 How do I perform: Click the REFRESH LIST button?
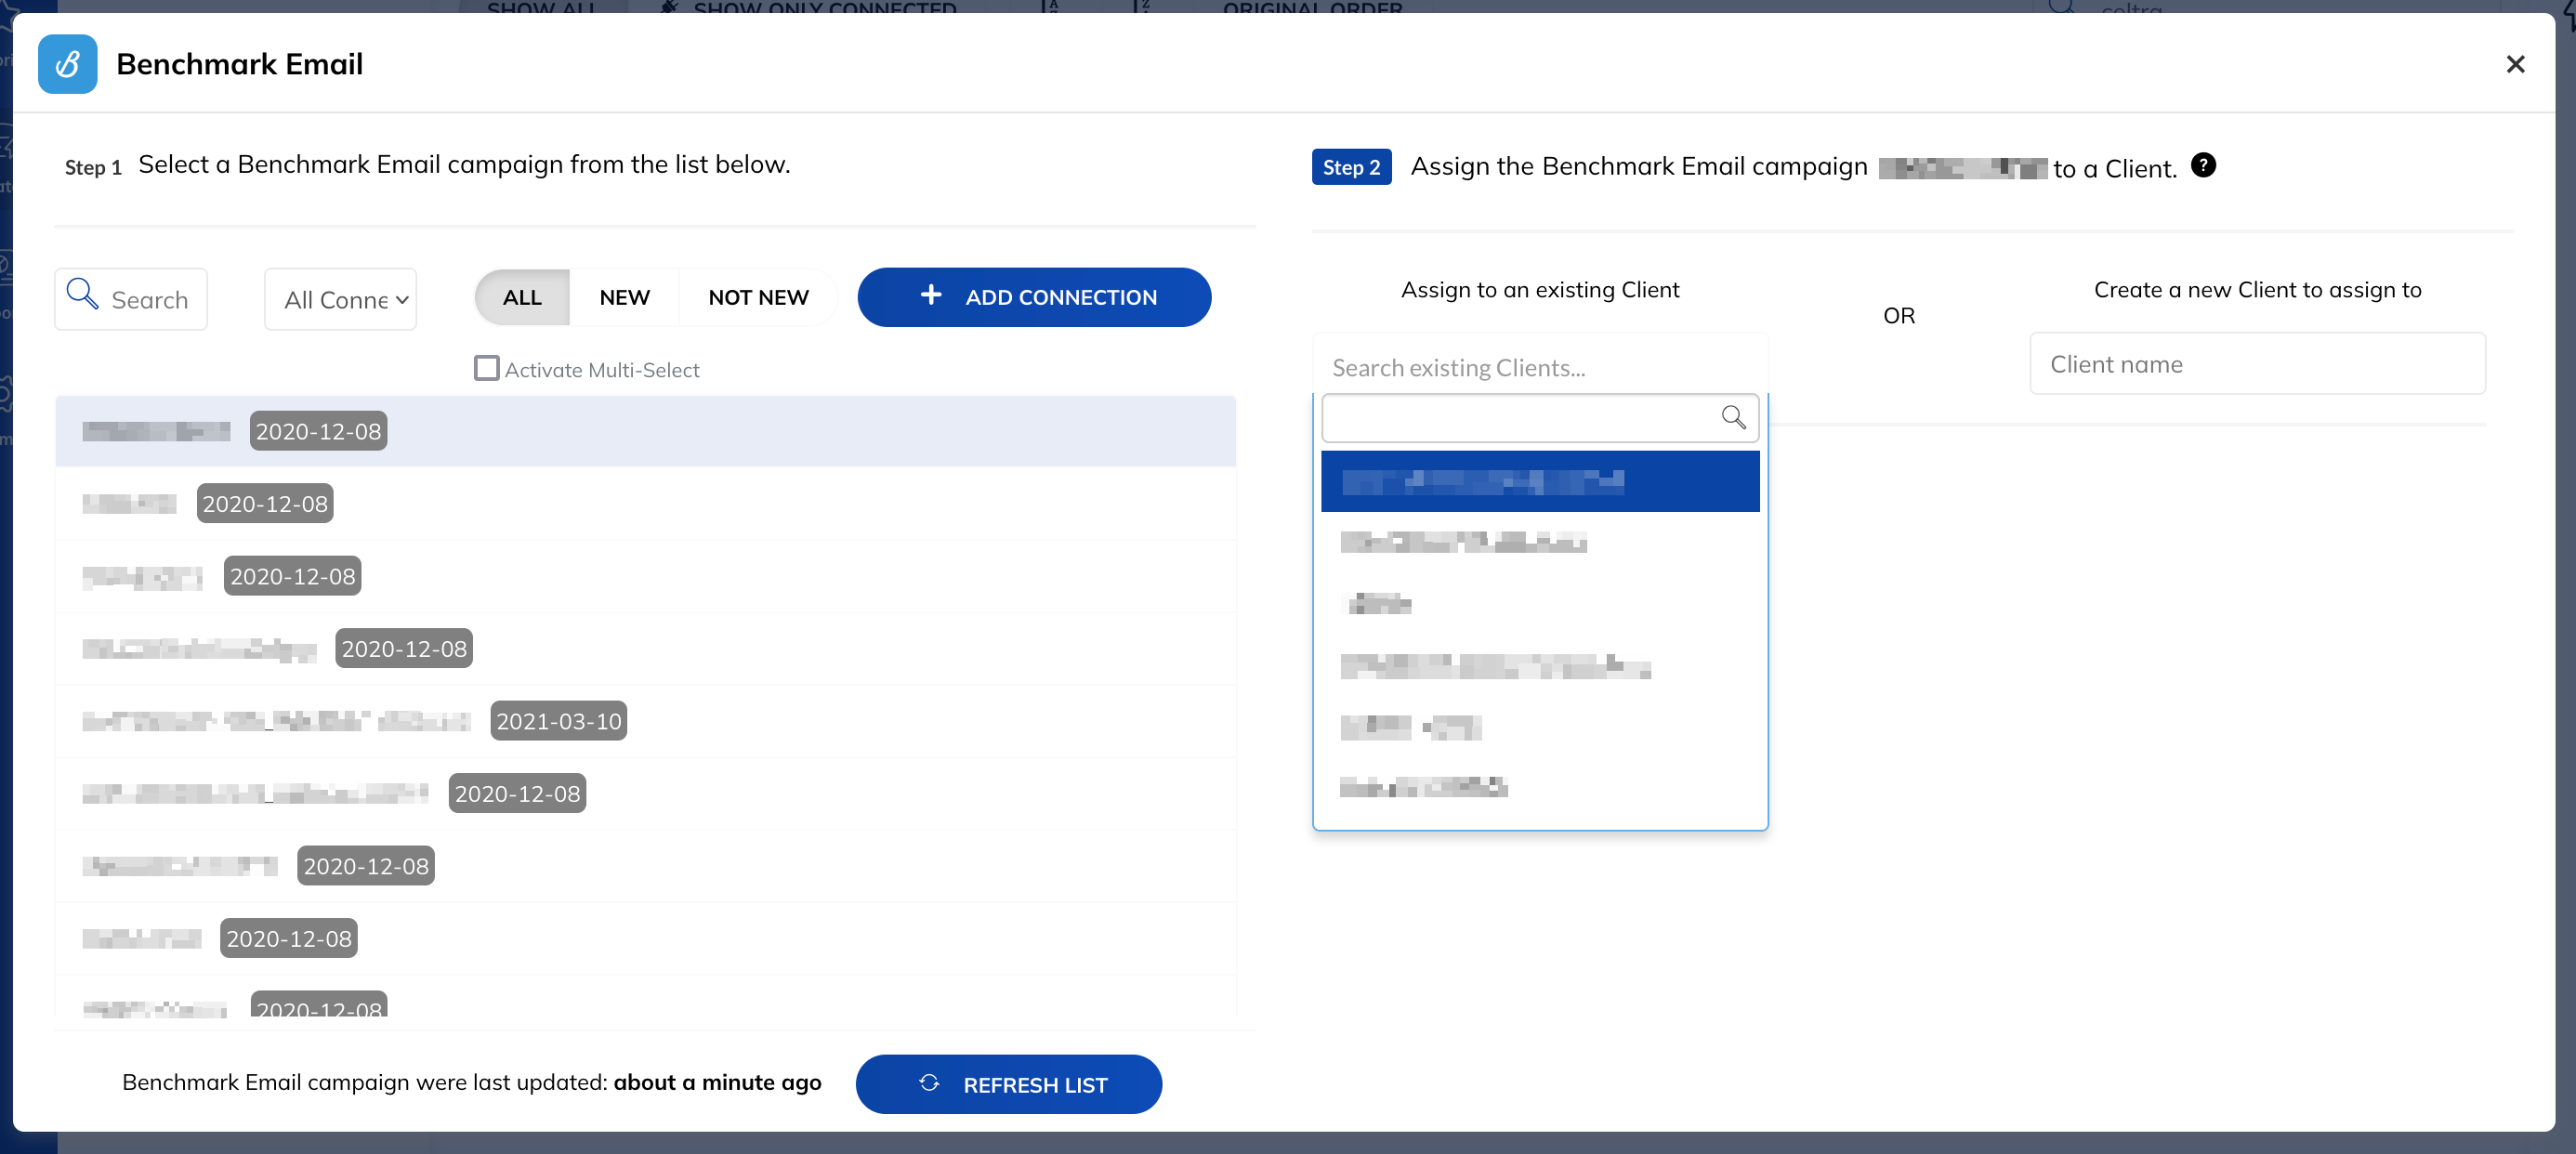pyautogui.click(x=1008, y=1084)
